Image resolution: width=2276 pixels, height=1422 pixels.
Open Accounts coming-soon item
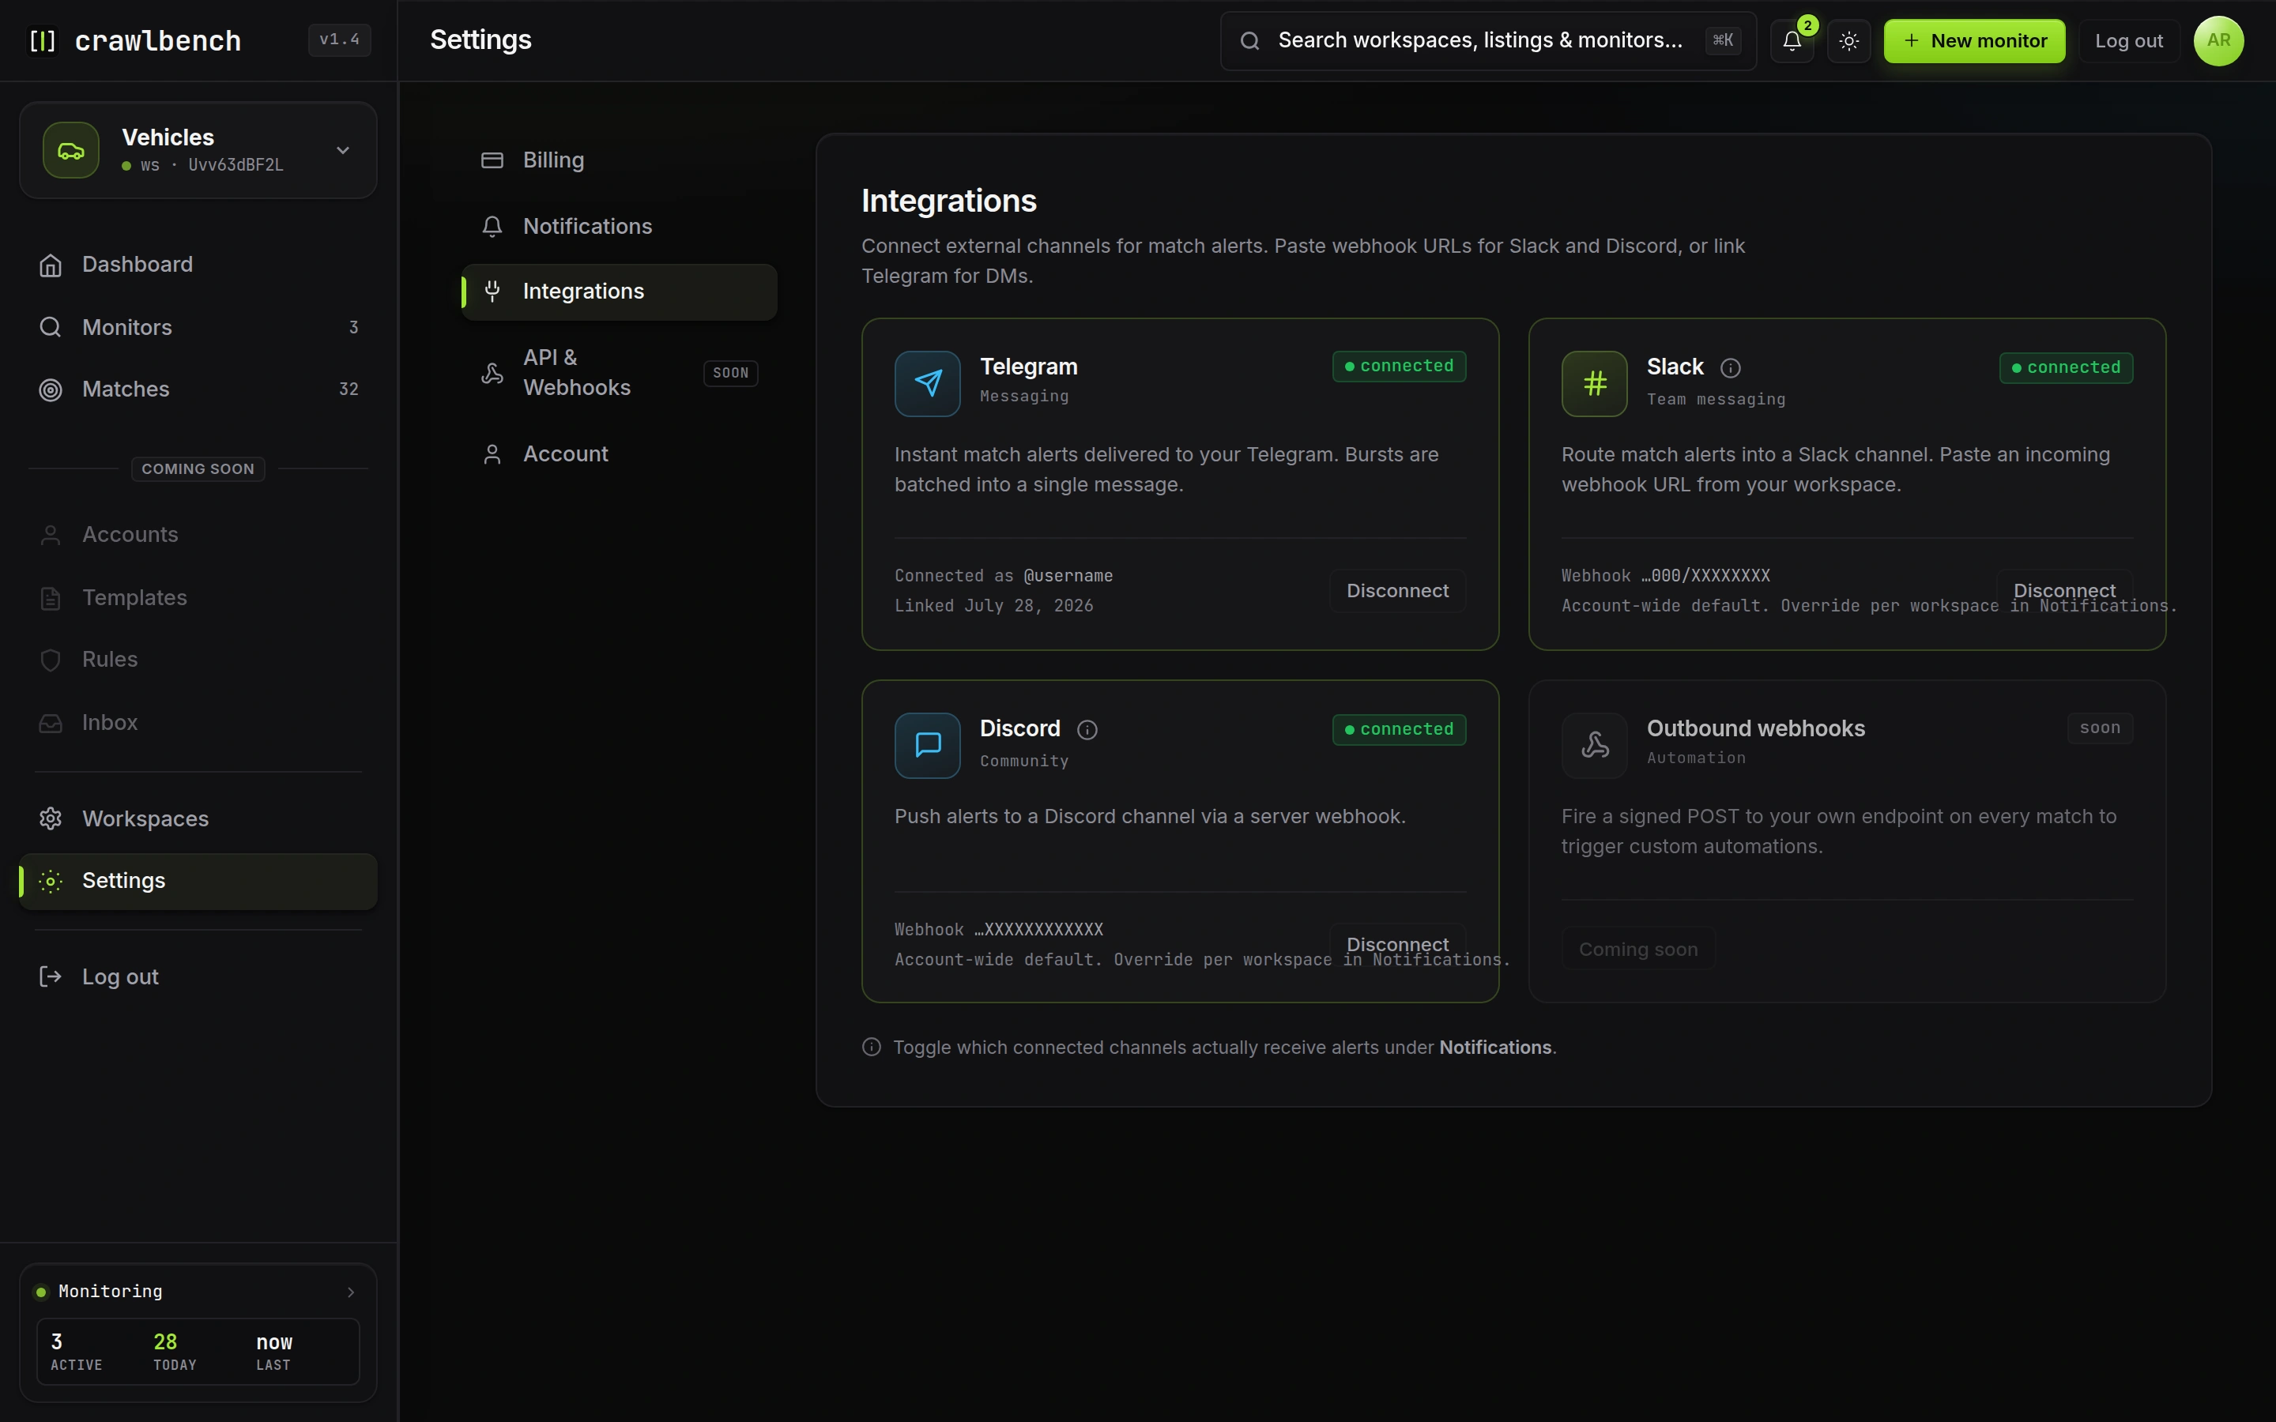(x=198, y=534)
